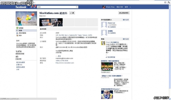The height and width of the screenshot is (100, 171).
Task: Open the poker ad title link
Action: 110,61
